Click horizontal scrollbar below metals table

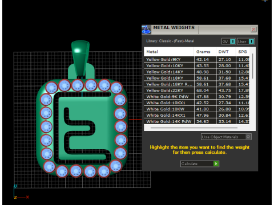pos(194,128)
